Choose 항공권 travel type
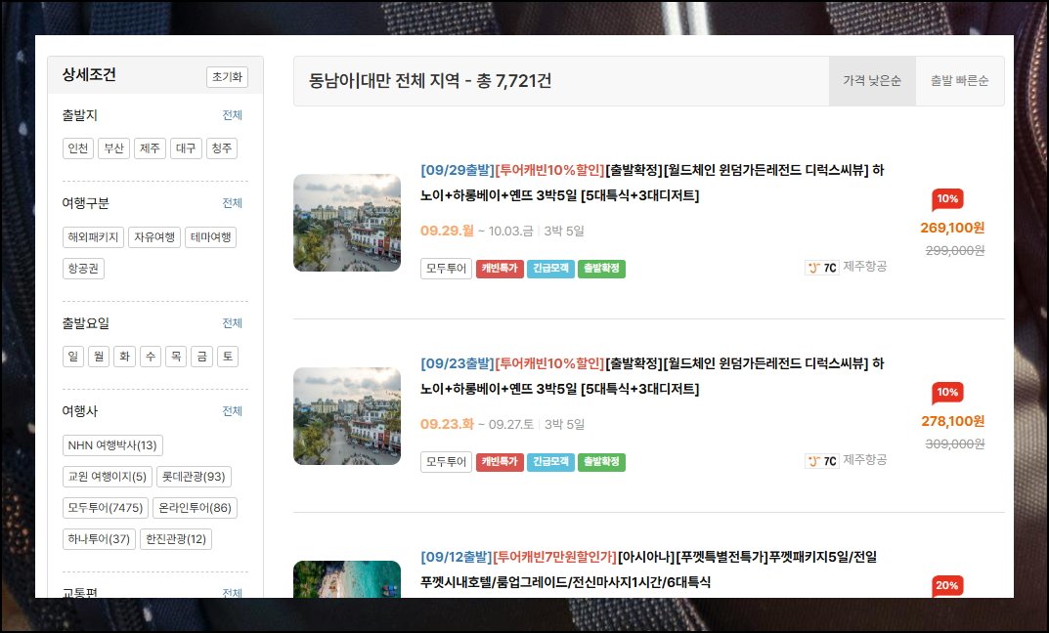The height and width of the screenshot is (633, 1049). (83, 269)
